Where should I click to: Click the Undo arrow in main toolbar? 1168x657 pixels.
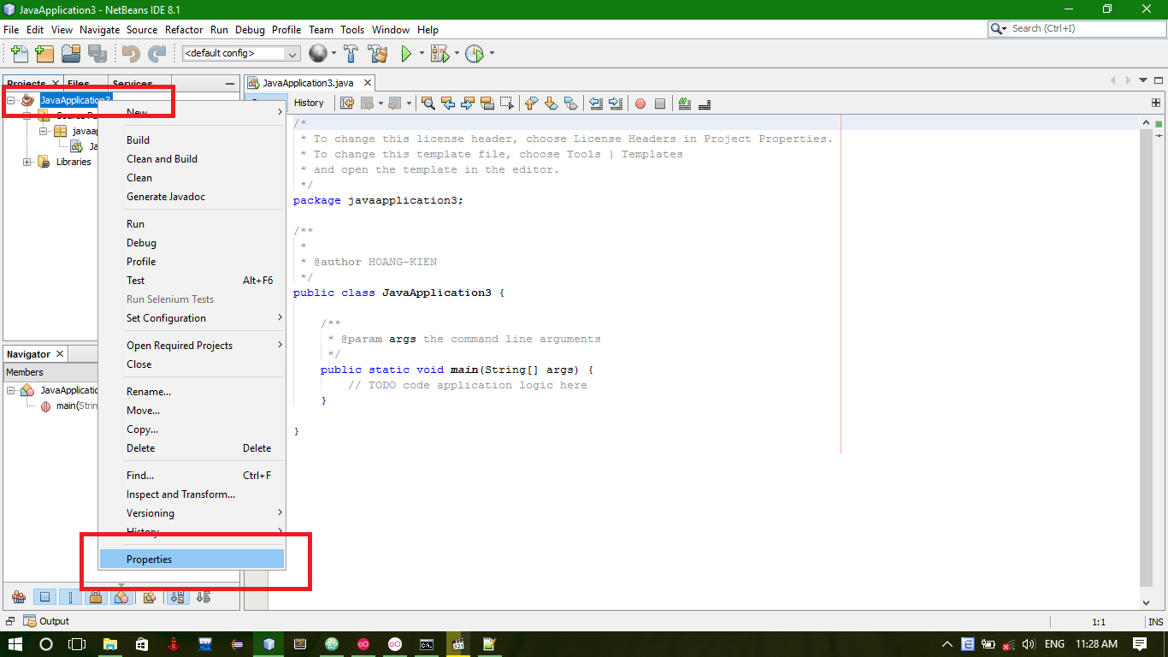tap(131, 54)
